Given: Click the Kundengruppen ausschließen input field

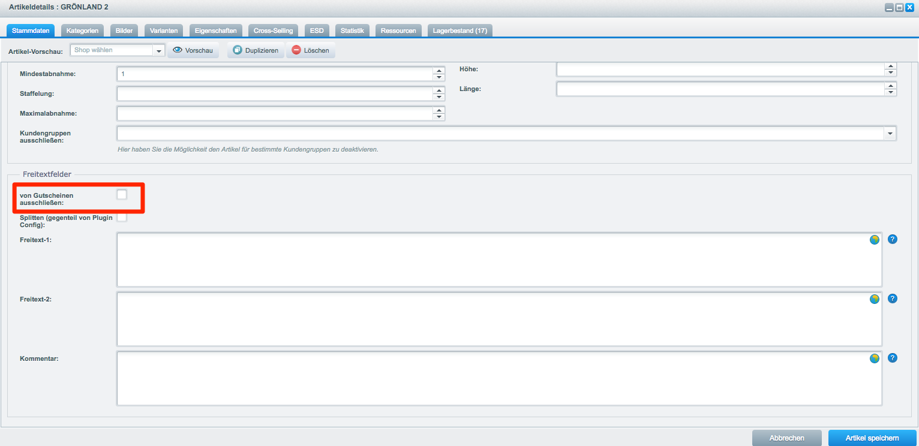Looking at the screenshot, I should pos(501,133).
